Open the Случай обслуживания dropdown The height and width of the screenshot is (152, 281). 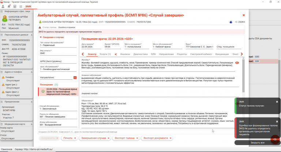(58, 109)
